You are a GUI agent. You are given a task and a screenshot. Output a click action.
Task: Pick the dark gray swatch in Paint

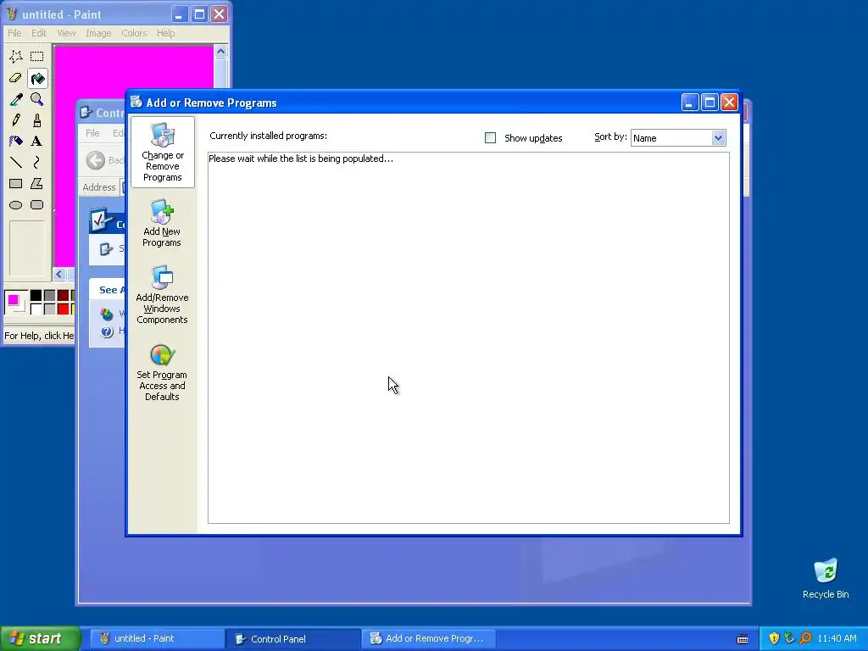(x=50, y=296)
